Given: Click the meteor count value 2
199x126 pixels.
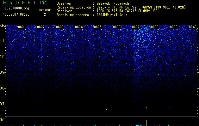Looking at the screenshot, I should [45, 14].
